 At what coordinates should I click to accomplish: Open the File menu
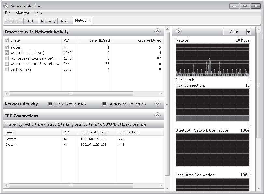click(x=8, y=13)
